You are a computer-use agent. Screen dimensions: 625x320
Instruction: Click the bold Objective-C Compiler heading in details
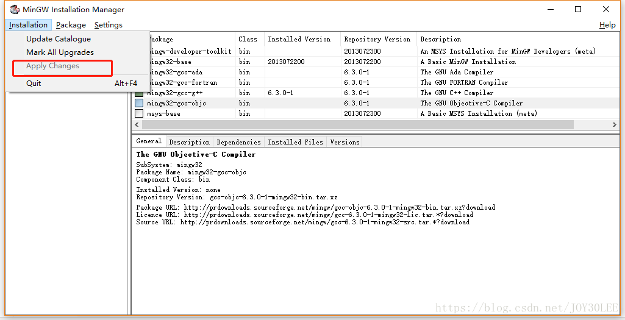click(x=196, y=155)
